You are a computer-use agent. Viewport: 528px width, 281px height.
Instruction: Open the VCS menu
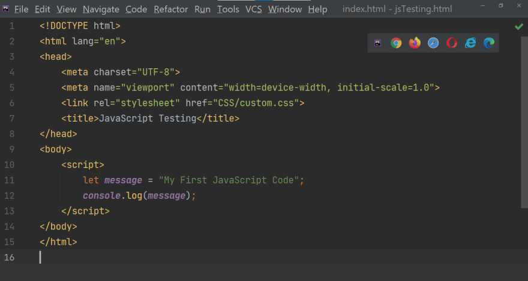click(254, 10)
